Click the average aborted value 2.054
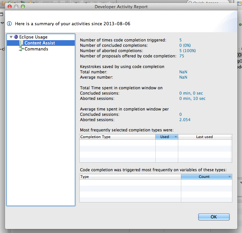The image size is (242, 233). 185,120
